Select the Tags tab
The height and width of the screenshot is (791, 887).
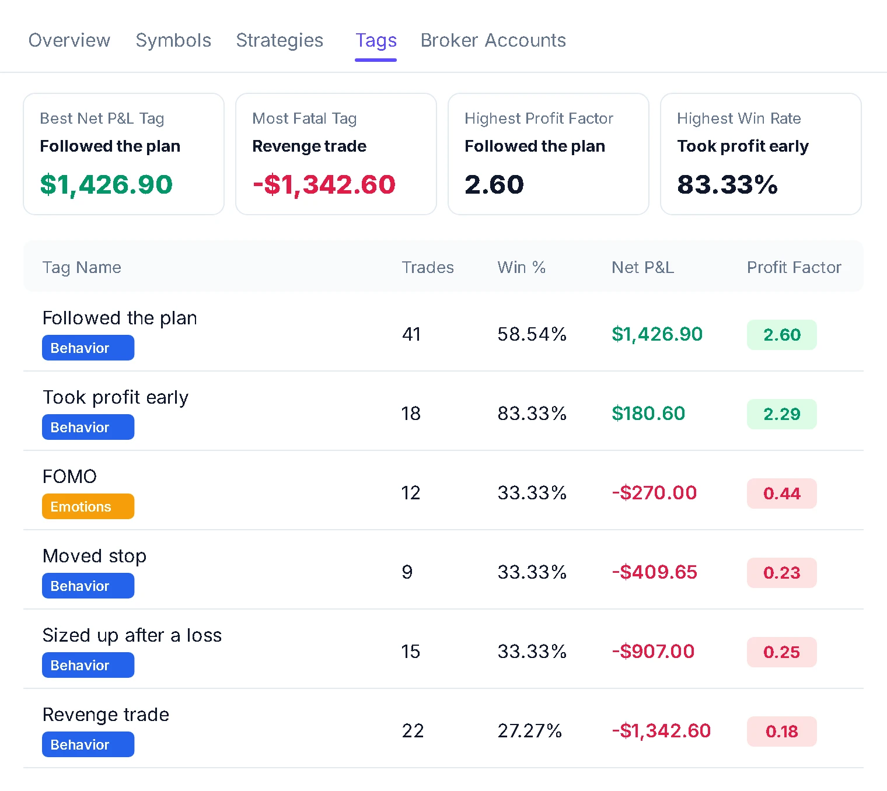376,40
